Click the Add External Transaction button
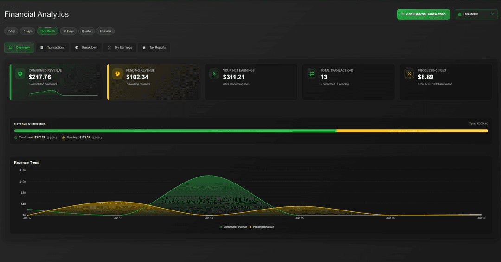Screen dimensions: 501x262 (x=424, y=14)
